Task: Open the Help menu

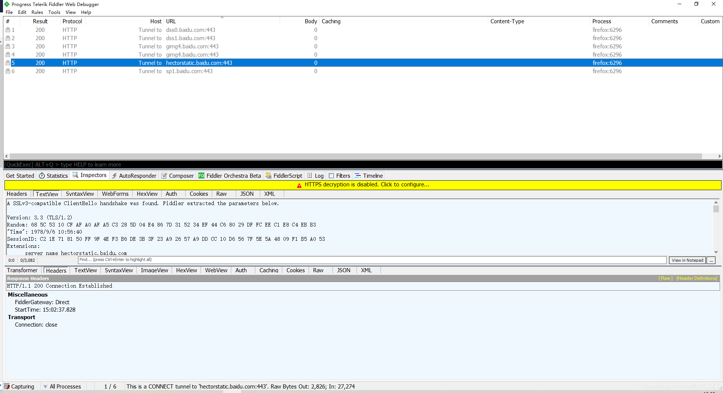Action: click(86, 12)
